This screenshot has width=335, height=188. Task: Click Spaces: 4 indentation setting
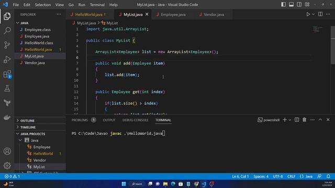tap(261, 177)
